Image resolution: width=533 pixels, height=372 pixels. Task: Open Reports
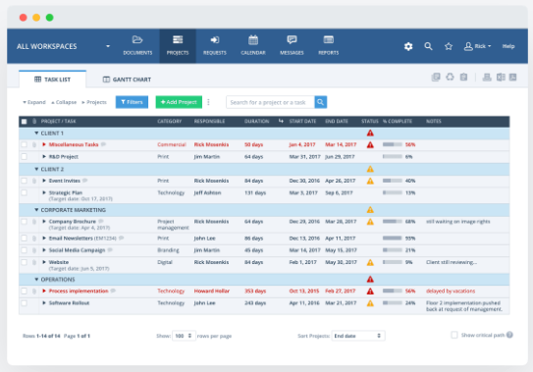click(329, 45)
